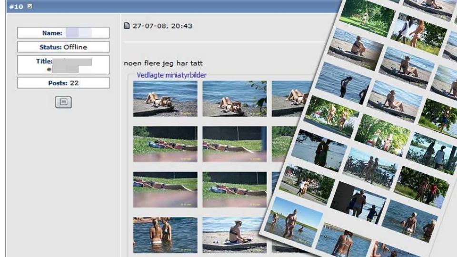The height and width of the screenshot is (257, 457).
Task: Select the text 'noen flere jeg har tatt'
Action: (163, 63)
